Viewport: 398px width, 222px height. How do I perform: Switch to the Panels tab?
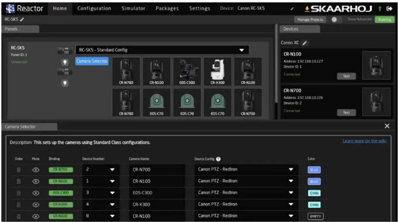(x=20, y=29)
